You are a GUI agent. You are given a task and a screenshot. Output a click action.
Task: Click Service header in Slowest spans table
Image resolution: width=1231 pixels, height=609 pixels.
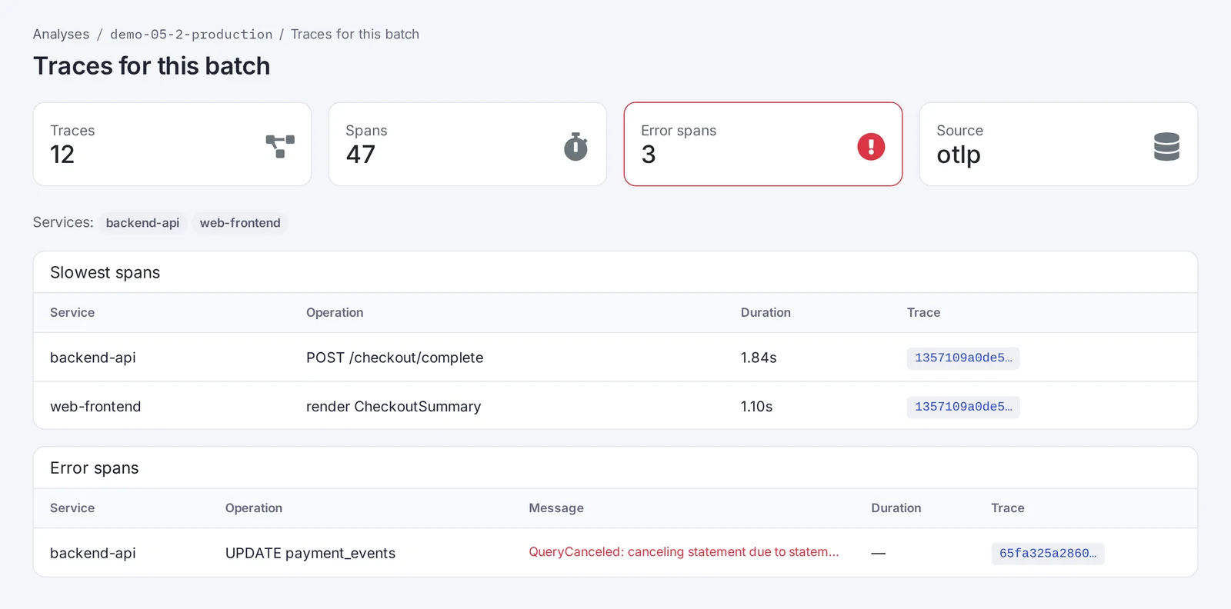[72, 312]
